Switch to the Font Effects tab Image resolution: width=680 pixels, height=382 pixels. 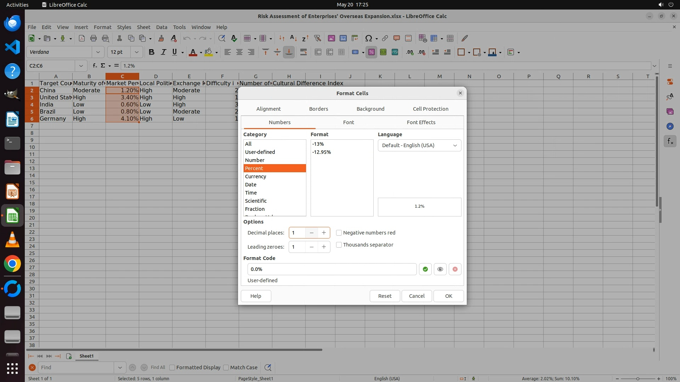(x=421, y=122)
